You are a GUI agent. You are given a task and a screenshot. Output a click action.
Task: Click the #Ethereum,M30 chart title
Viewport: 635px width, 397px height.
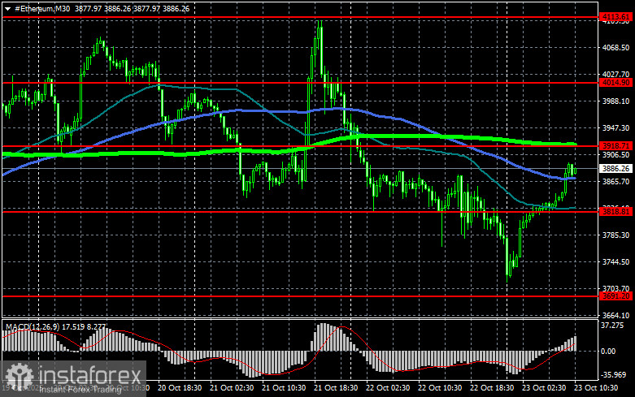coord(42,8)
